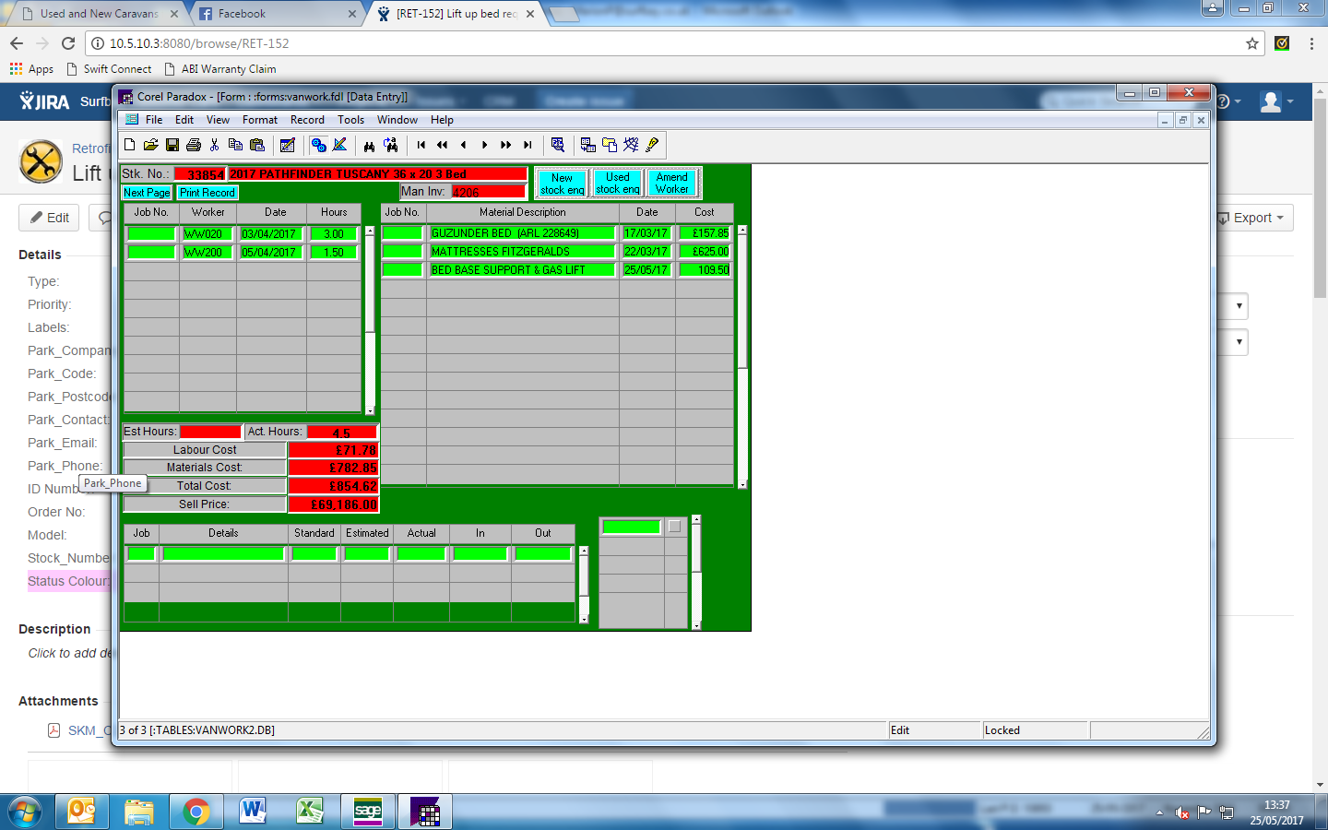This screenshot has width=1328, height=830.
Task: Click the first green Details field in Job table
Action: point(223,554)
